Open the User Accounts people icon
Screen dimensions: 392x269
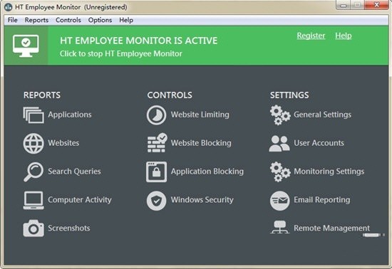click(279, 144)
